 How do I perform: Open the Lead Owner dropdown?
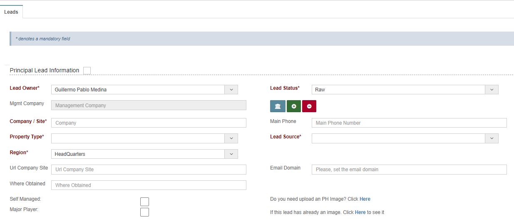(x=231, y=89)
